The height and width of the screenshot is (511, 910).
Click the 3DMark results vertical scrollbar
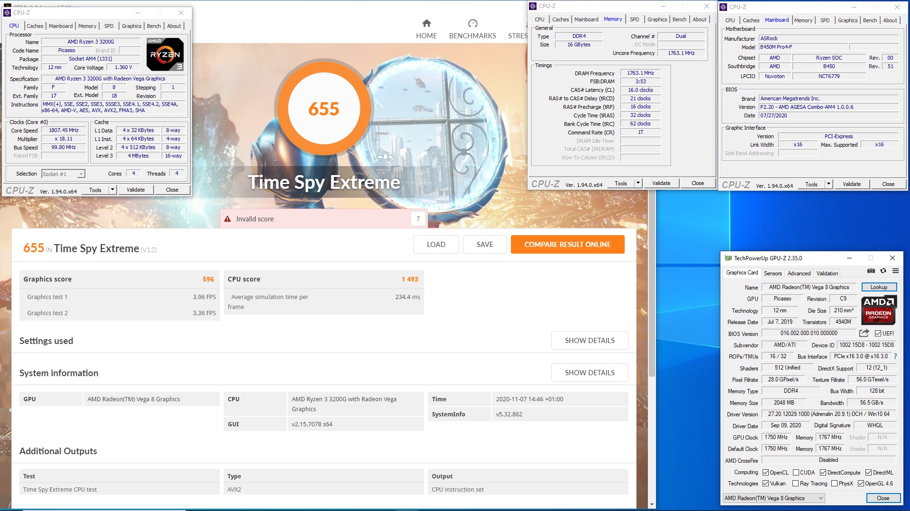[x=652, y=284]
